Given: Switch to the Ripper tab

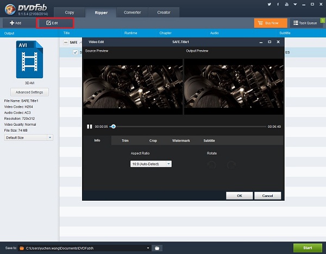Looking at the screenshot, I should (x=101, y=13).
